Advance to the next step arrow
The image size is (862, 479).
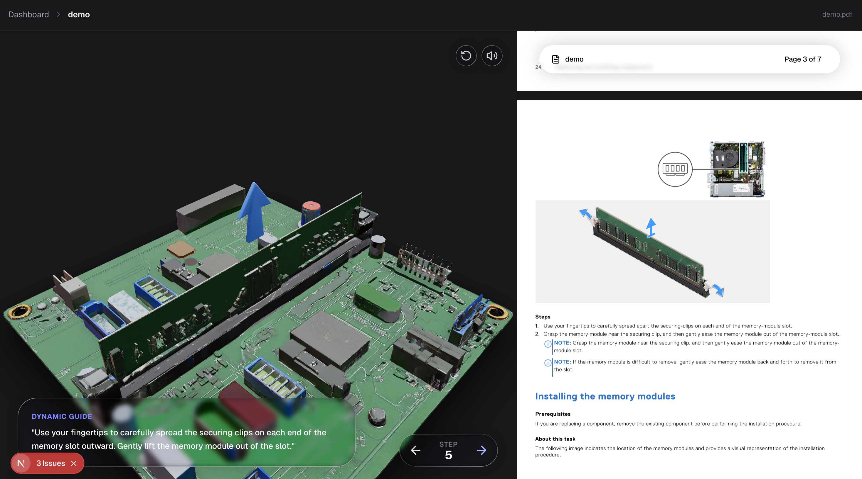[481, 450]
